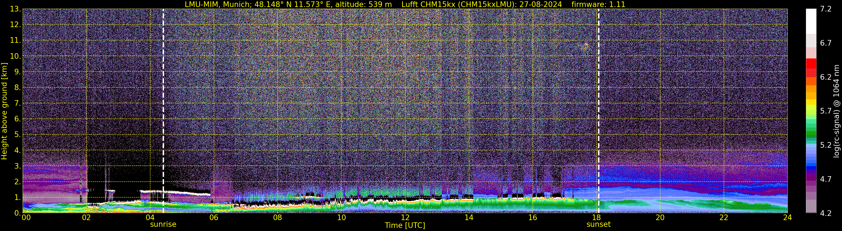The height and width of the screenshot is (231, 842).
Task: Click the white dashed sunset line
Action: pos(599,110)
